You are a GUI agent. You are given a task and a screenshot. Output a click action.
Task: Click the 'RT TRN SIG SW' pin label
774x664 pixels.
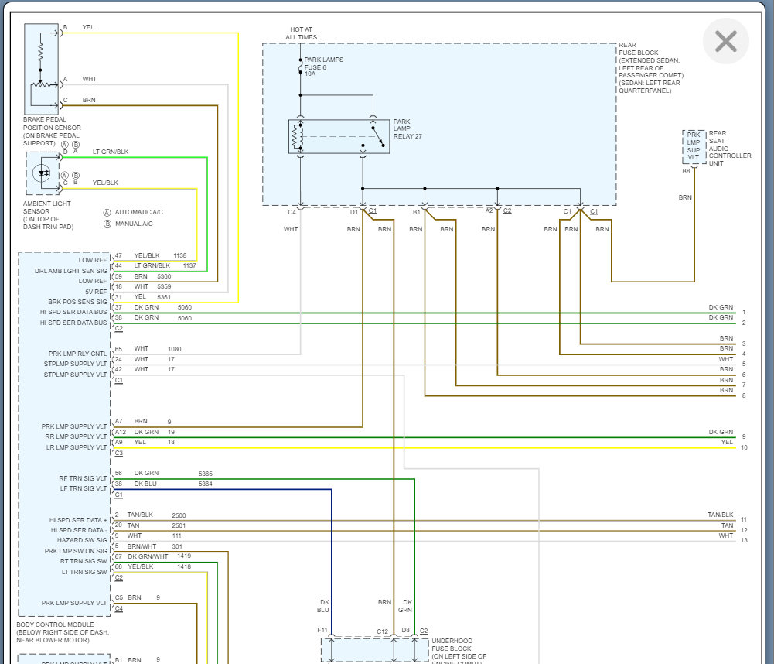[x=84, y=561]
